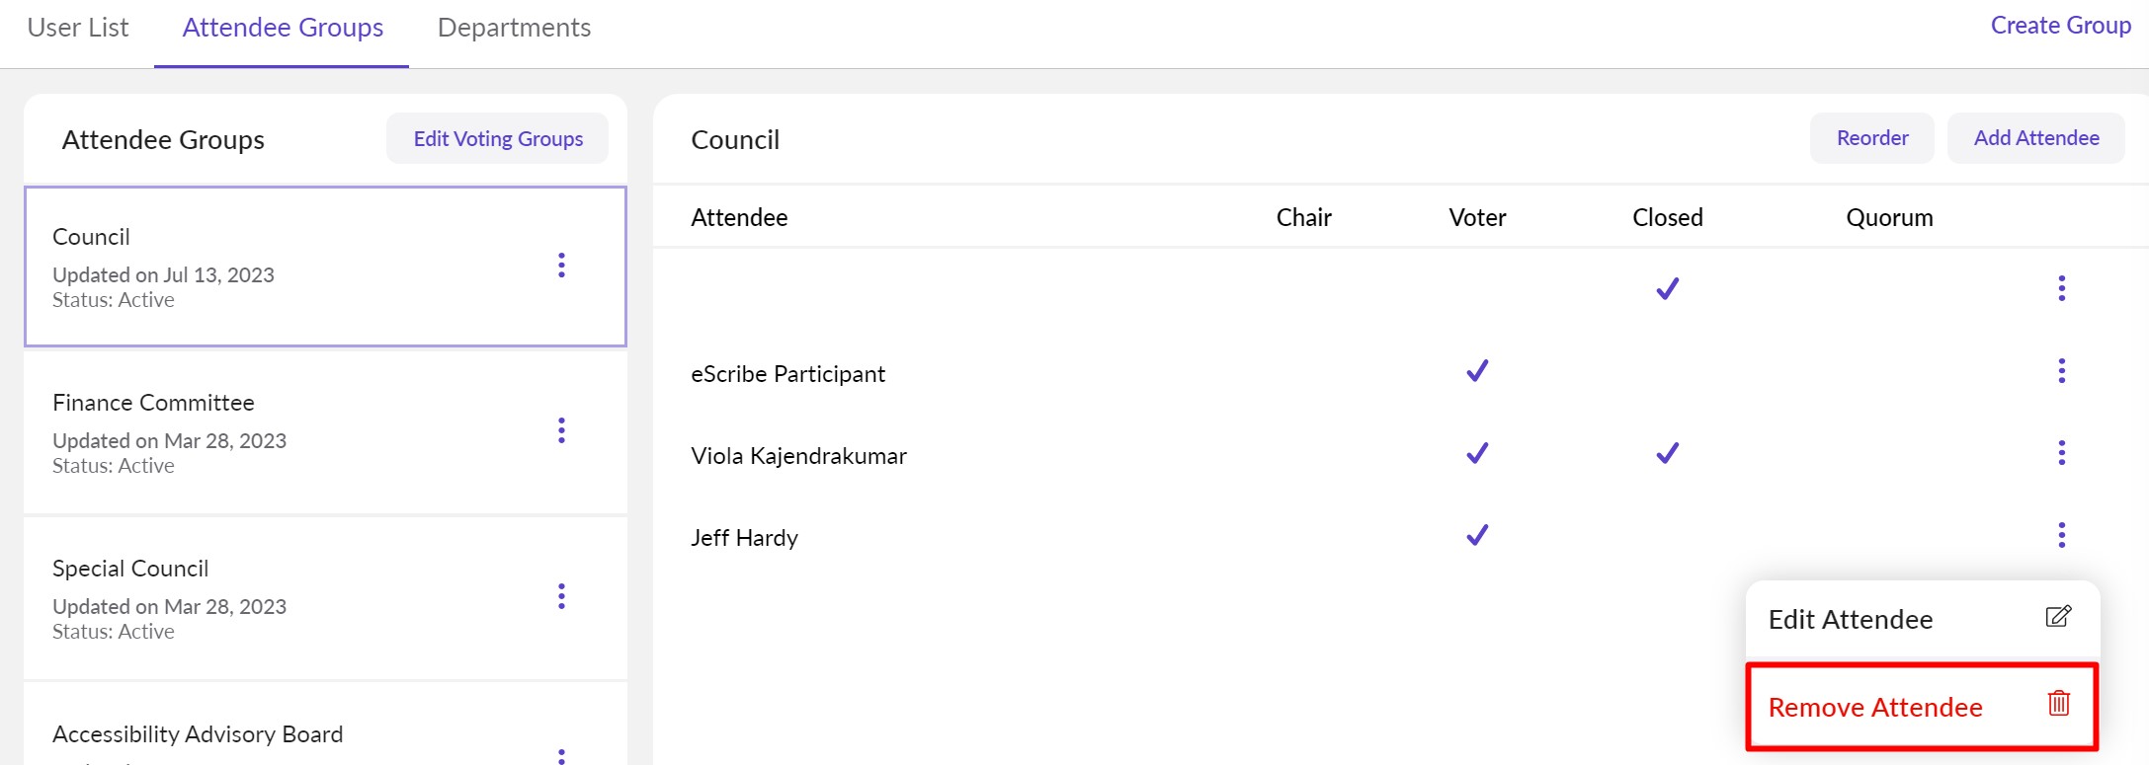Open Council group three-dot options menu
Viewport: 2149px width, 765px height.
pos(561,266)
